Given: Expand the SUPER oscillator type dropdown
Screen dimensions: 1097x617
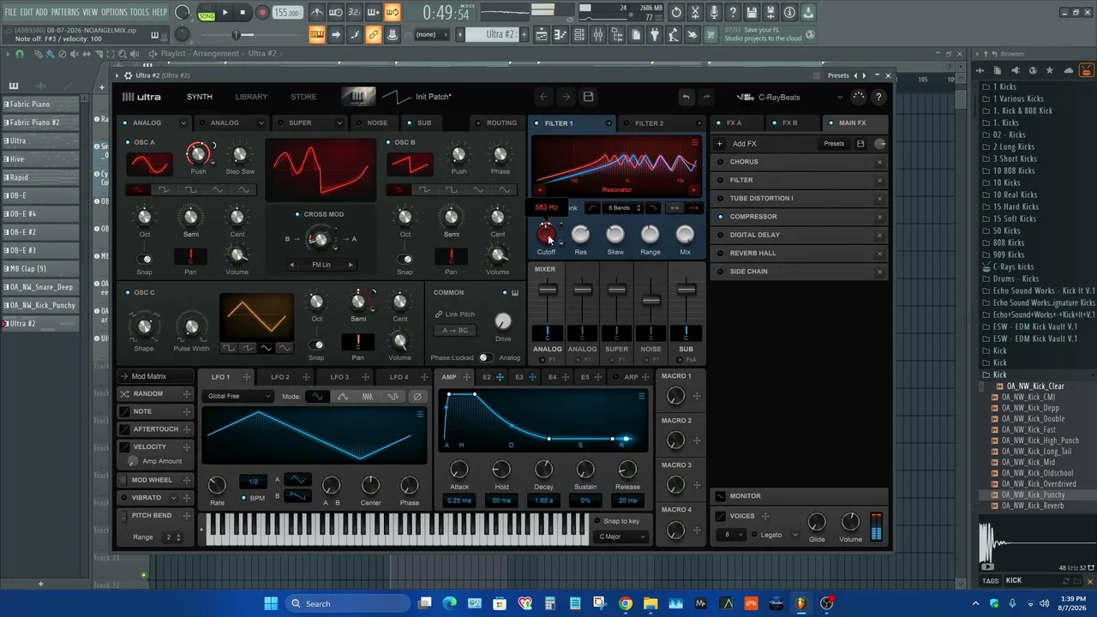Looking at the screenshot, I should (x=339, y=123).
